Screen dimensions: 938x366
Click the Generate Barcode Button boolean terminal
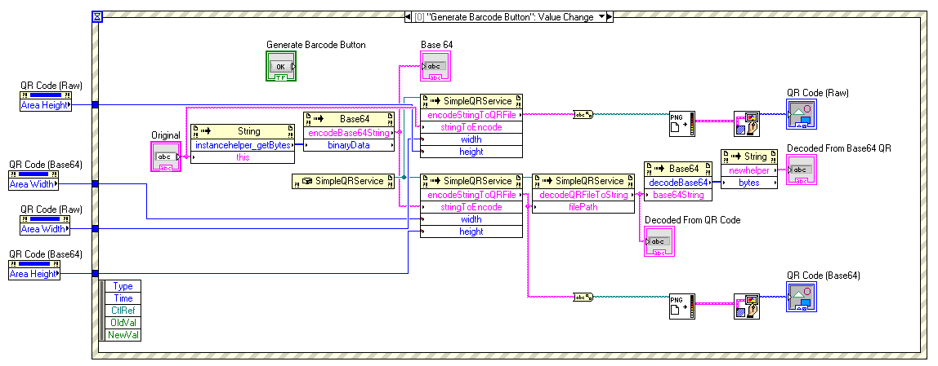pyautogui.click(x=280, y=67)
